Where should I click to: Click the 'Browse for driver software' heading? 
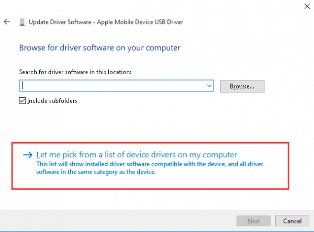point(99,48)
